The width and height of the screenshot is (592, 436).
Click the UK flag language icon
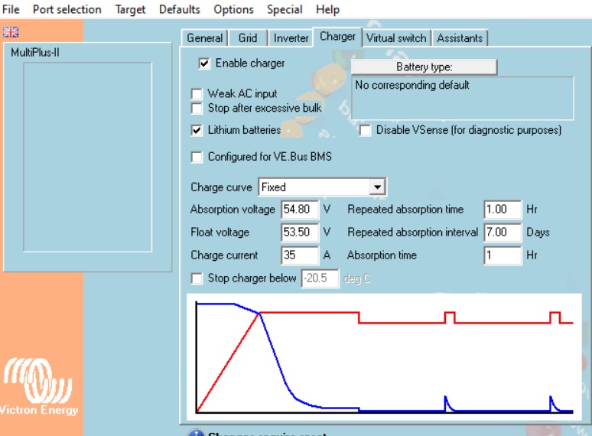tap(11, 32)
